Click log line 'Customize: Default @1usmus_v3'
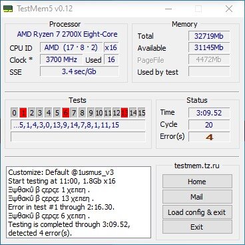The image size is (245, 245). 61,172
